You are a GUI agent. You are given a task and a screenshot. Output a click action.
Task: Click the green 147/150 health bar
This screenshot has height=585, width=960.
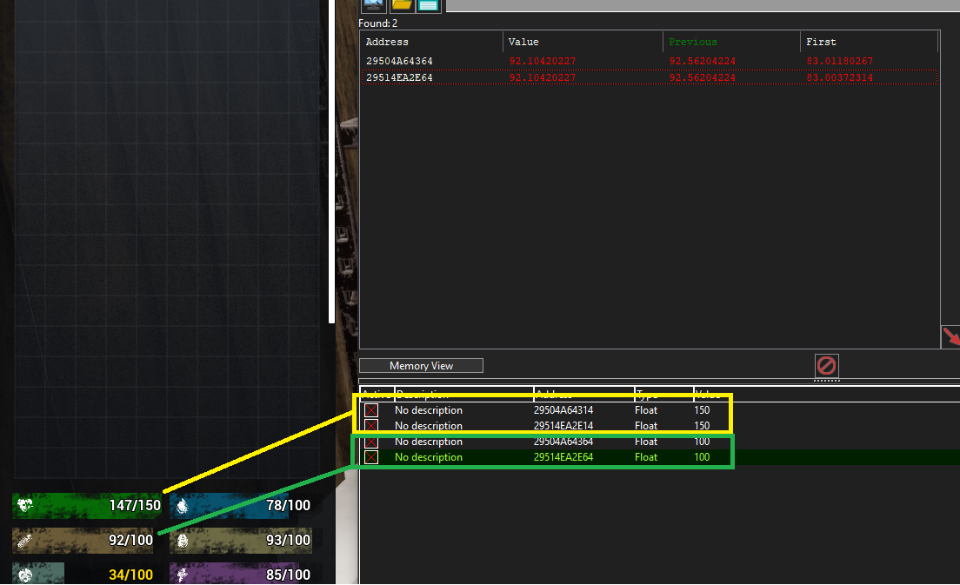pyautogui.click(x=87, y=505)
